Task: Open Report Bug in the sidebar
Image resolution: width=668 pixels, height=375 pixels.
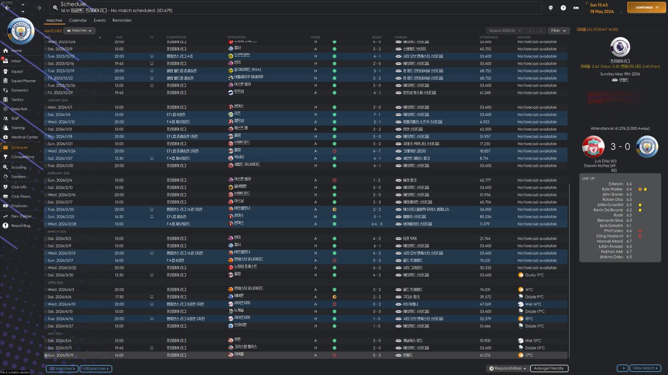Action: pos(20,226)
